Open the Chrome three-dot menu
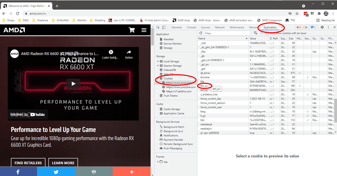The width and height of the screenshot is (337, 176). click(x=333, y=13)
